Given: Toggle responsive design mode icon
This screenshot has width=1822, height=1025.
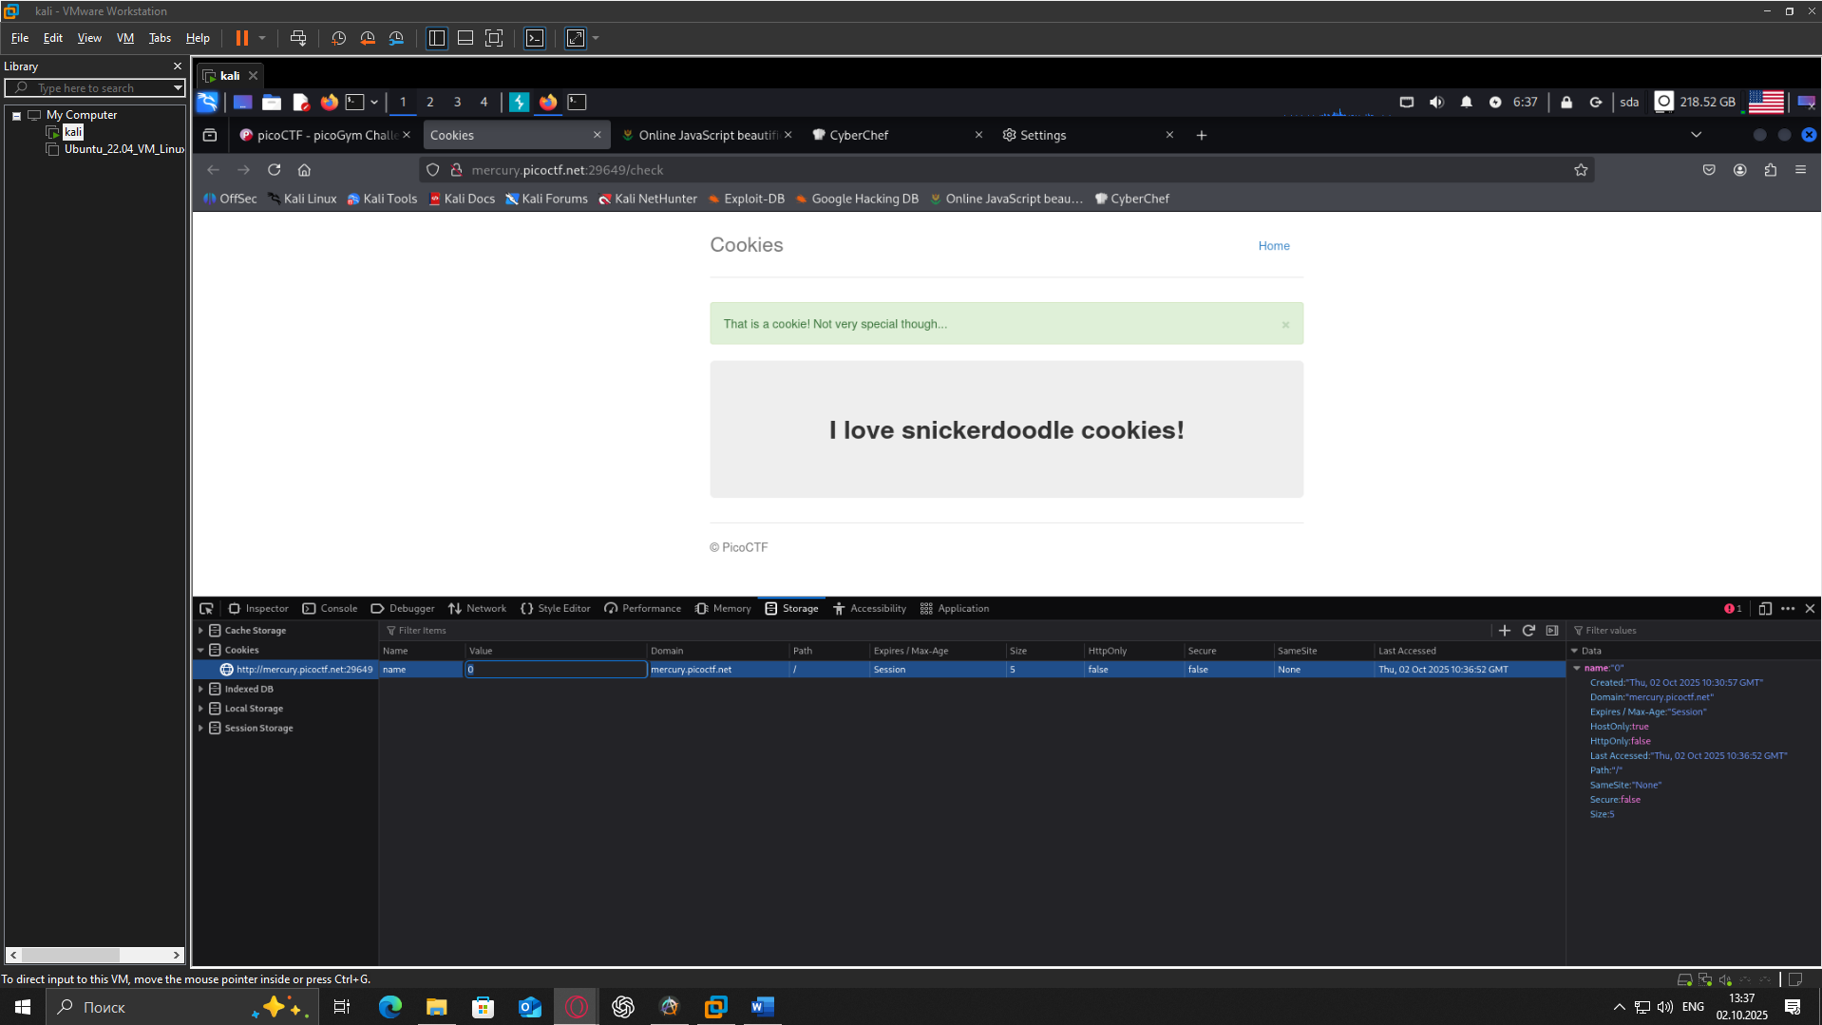Looking at the screenshot, I should 1764,609.
